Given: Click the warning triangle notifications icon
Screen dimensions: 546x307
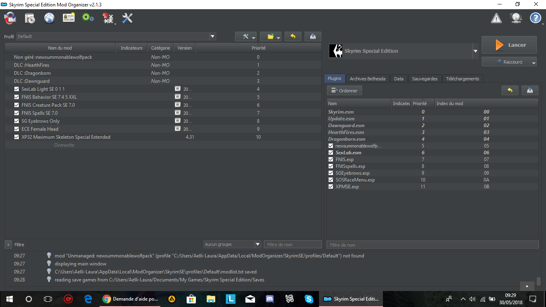Looking at the screenshot, I should click(x=496, y=18).
